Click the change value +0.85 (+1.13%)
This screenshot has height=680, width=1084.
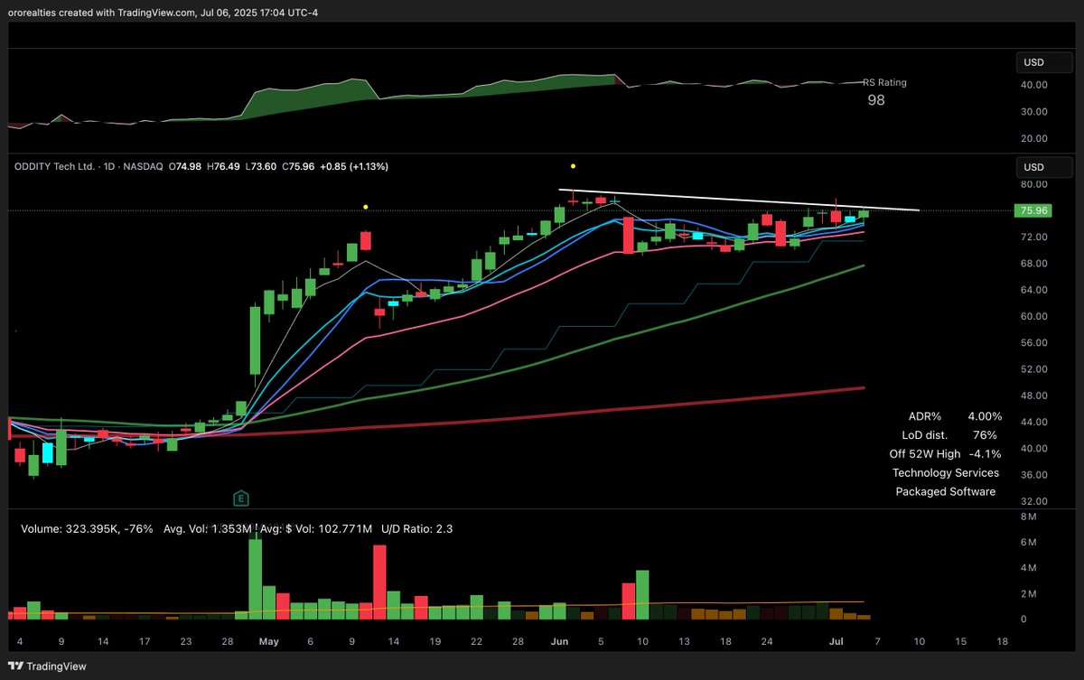(x=356, y=166)
